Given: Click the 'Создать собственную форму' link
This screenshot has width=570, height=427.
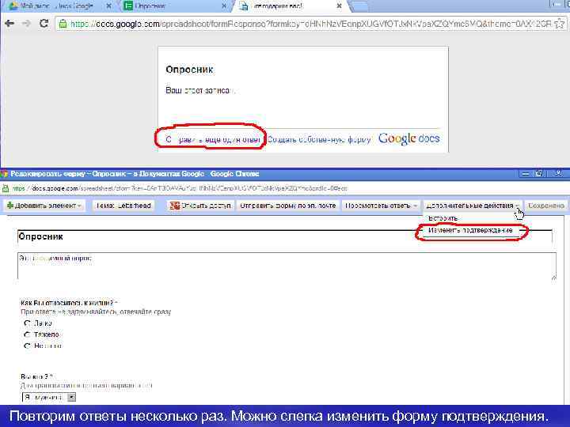Looking at the screenshot, I should pos(319,139).
